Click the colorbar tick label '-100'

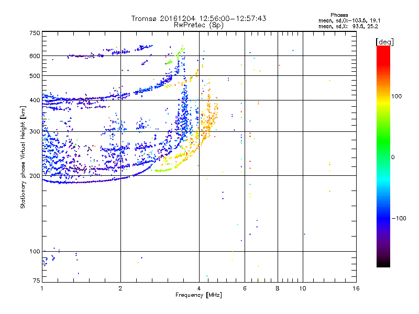(399, 218)
